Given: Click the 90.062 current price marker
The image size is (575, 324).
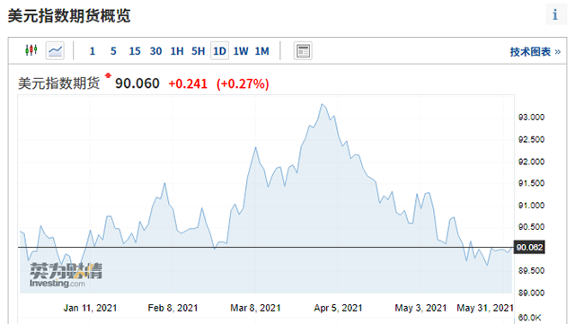Looking at the screenshot, I should point(529,248).
